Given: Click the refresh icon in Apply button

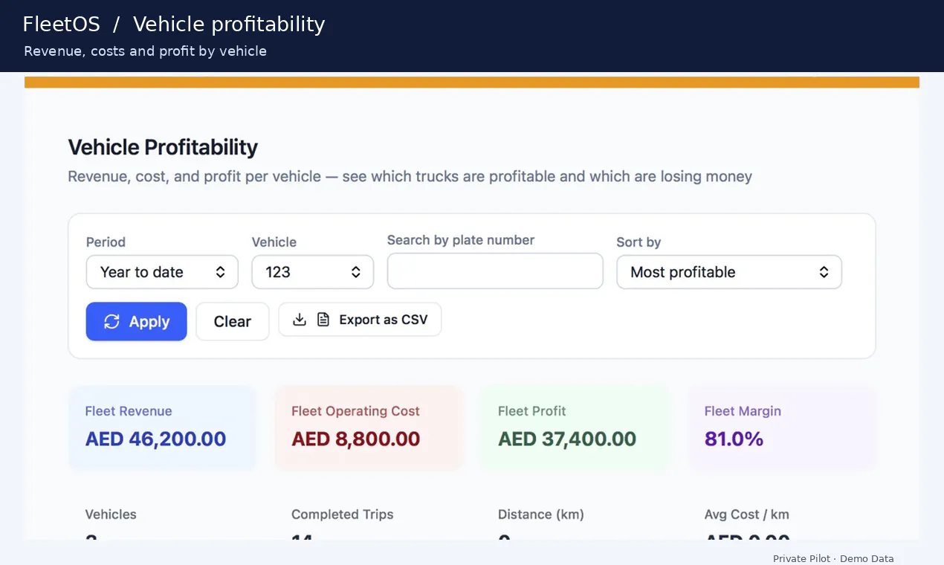Looking at the screenshot, I should [111, 321].
